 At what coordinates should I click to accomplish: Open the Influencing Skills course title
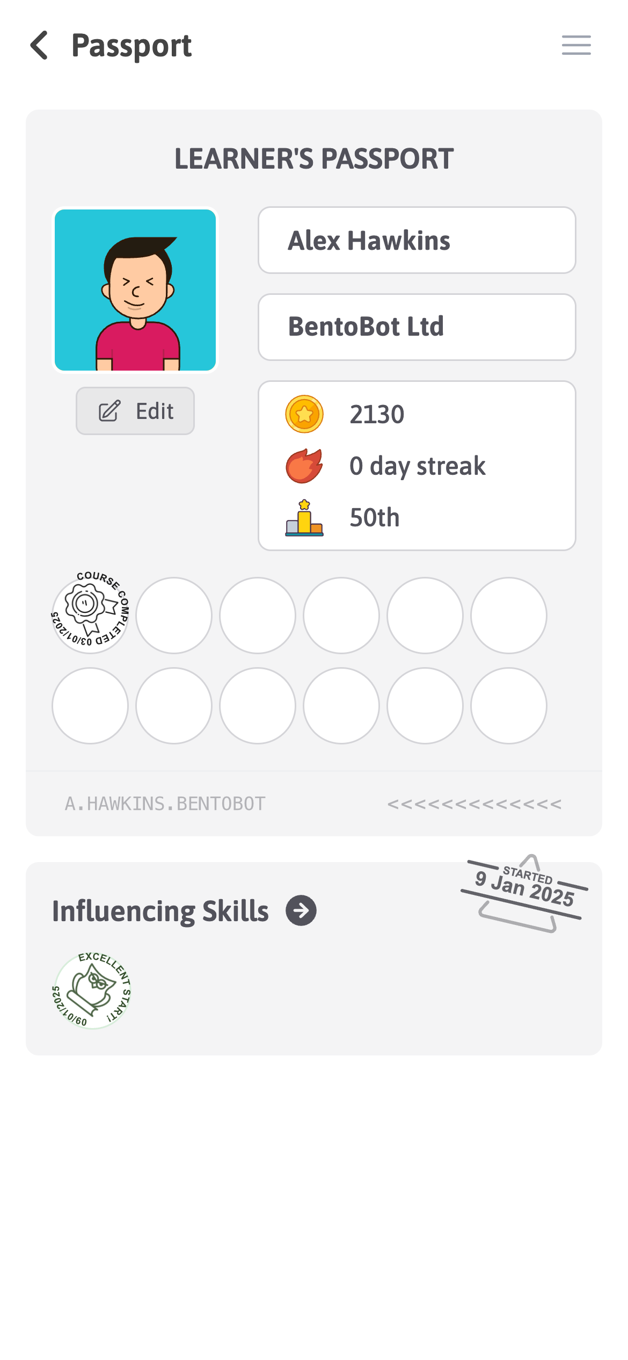point(160,912)
